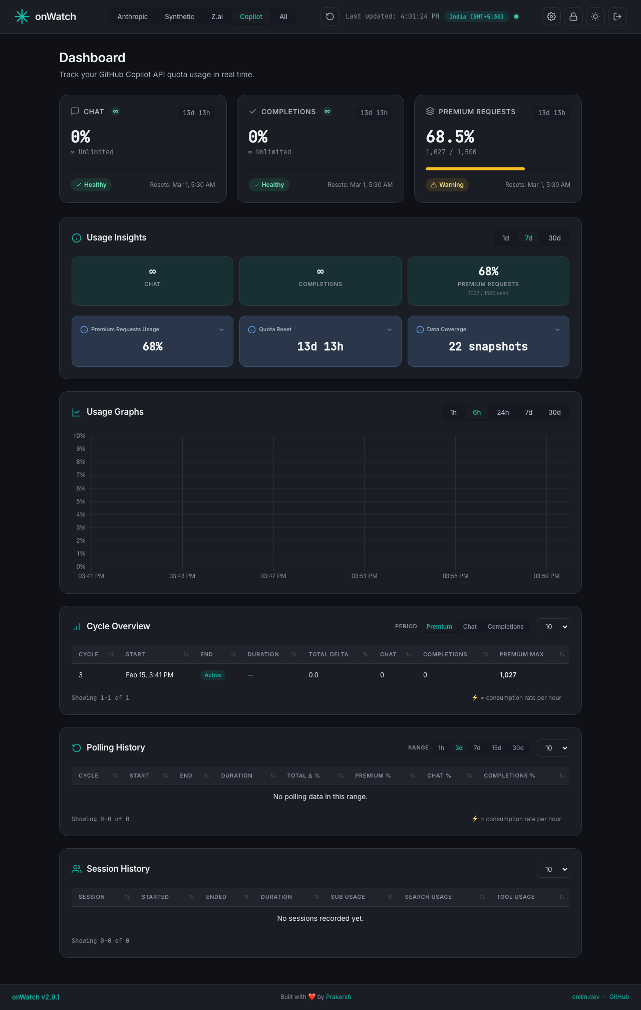Click the Usage Graphs chart icon
The image size is (641, 1010).
click(x=77, y=412)
